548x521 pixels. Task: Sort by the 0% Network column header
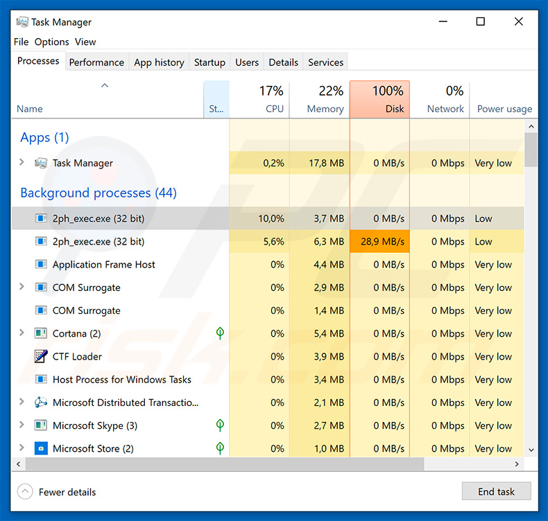click(x=440, y=100)
